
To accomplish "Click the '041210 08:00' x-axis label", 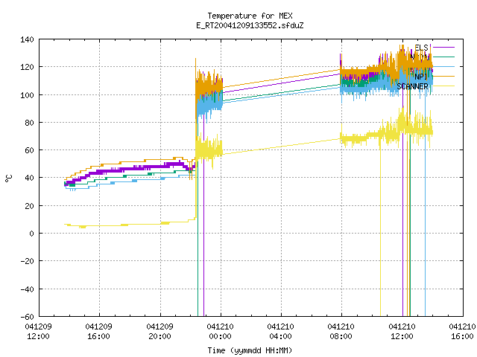I will tap(341, 332).
